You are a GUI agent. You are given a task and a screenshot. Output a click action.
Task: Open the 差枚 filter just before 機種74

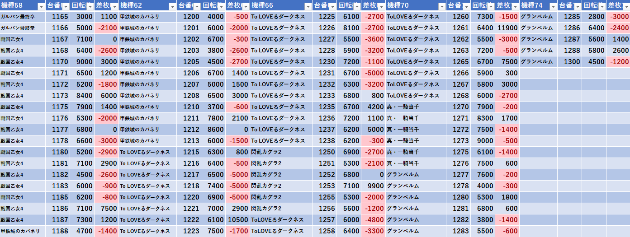click(x=515, y=6)
